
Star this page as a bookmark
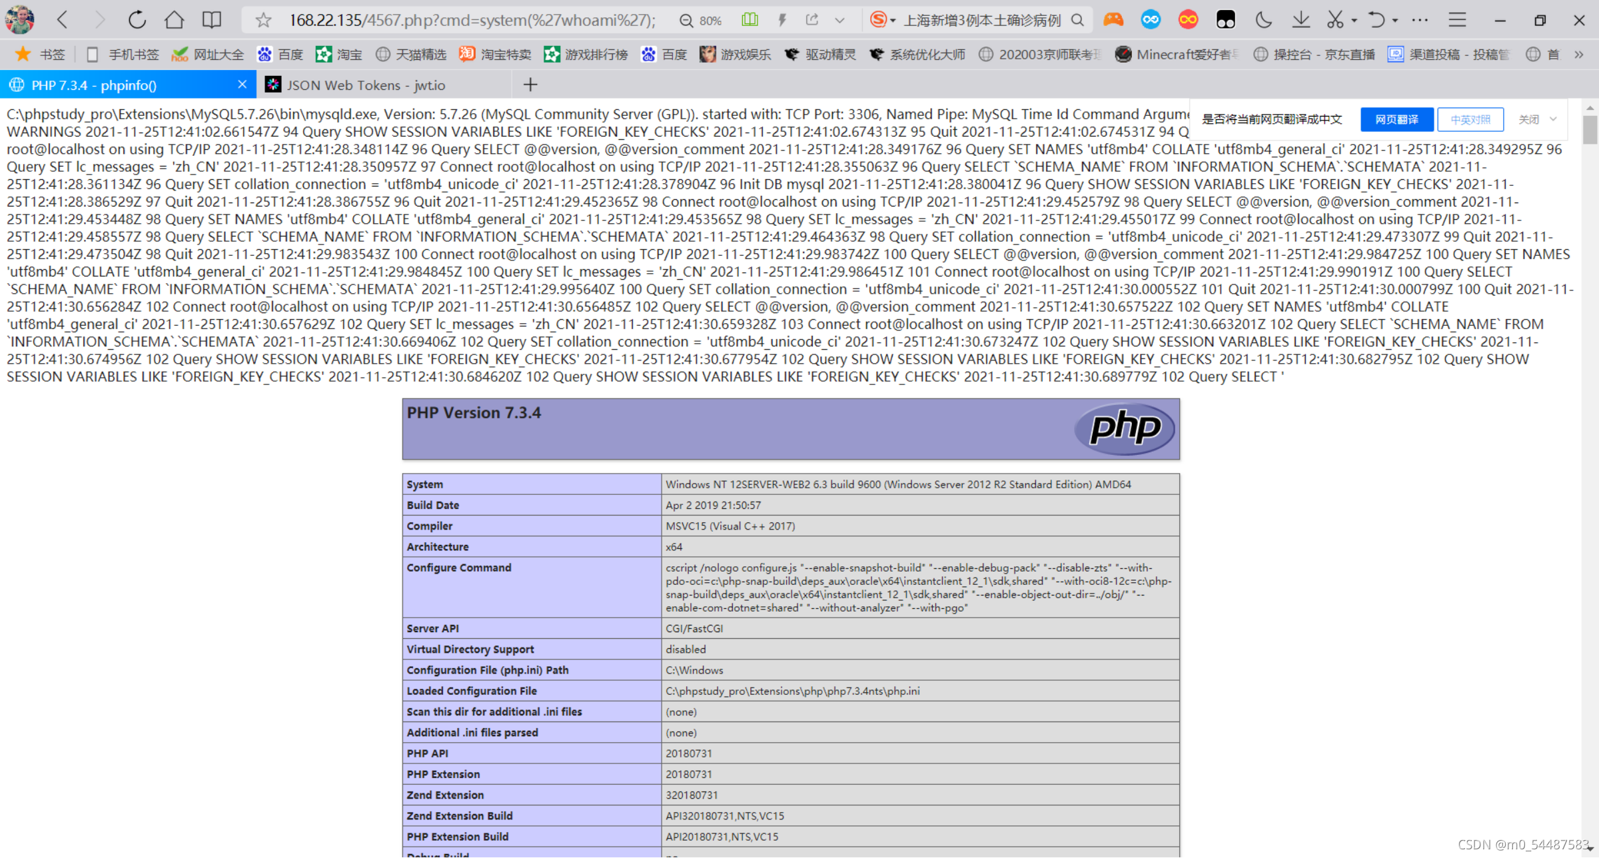(x=263, y=21)
